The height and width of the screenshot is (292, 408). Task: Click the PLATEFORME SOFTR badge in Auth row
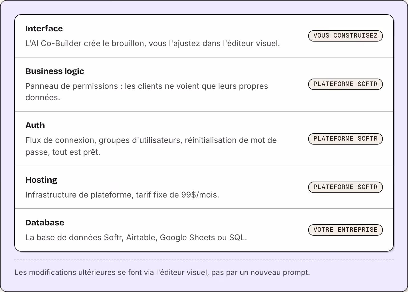tap(345, 139)
